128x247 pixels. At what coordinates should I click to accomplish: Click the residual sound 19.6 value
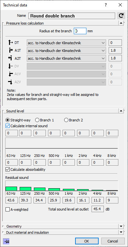coord(69,200)
